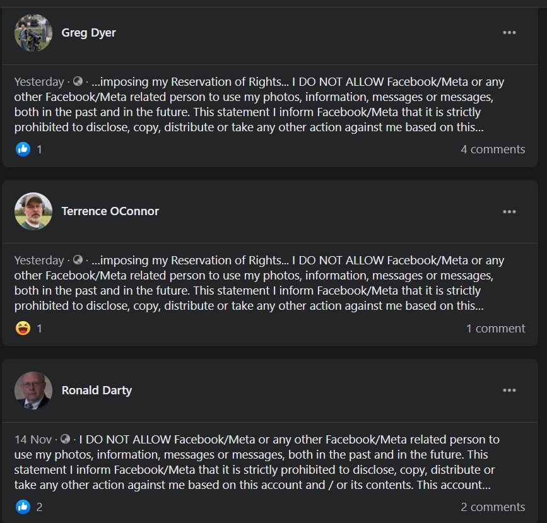The width and height of the screenshot is (547, 523).
Task: Open options menu for Ronald Darty's post
Action: 509,391
